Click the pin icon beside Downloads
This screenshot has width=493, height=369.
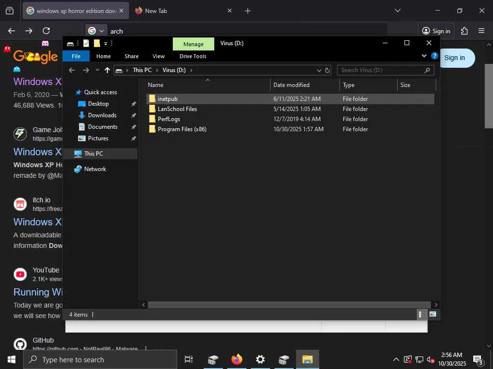134,115
